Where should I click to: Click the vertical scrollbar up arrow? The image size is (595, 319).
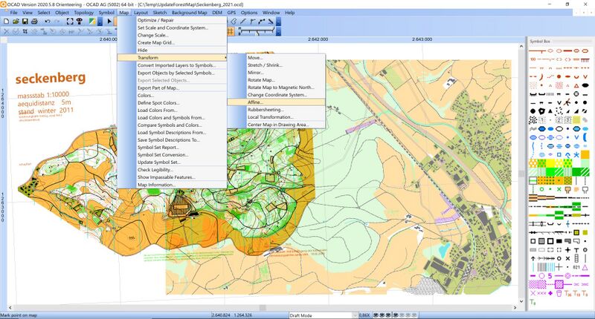pos(521,46)
